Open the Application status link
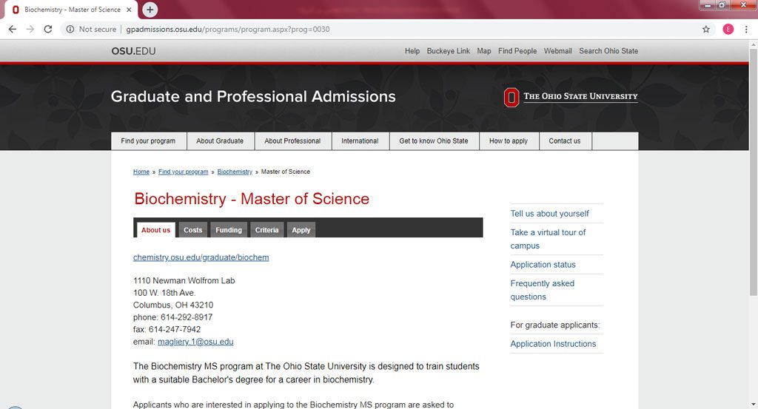758x409 pixels. [x=543, y=265]
